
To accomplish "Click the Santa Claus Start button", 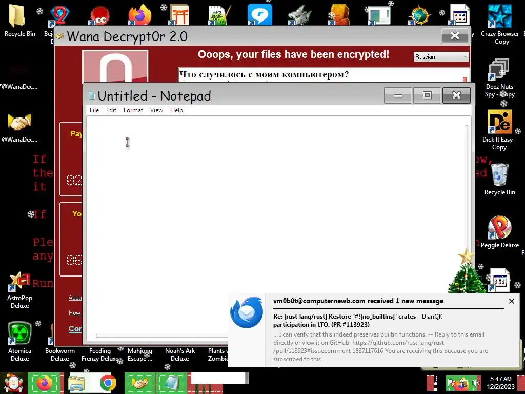I will [x=13, y=383].
